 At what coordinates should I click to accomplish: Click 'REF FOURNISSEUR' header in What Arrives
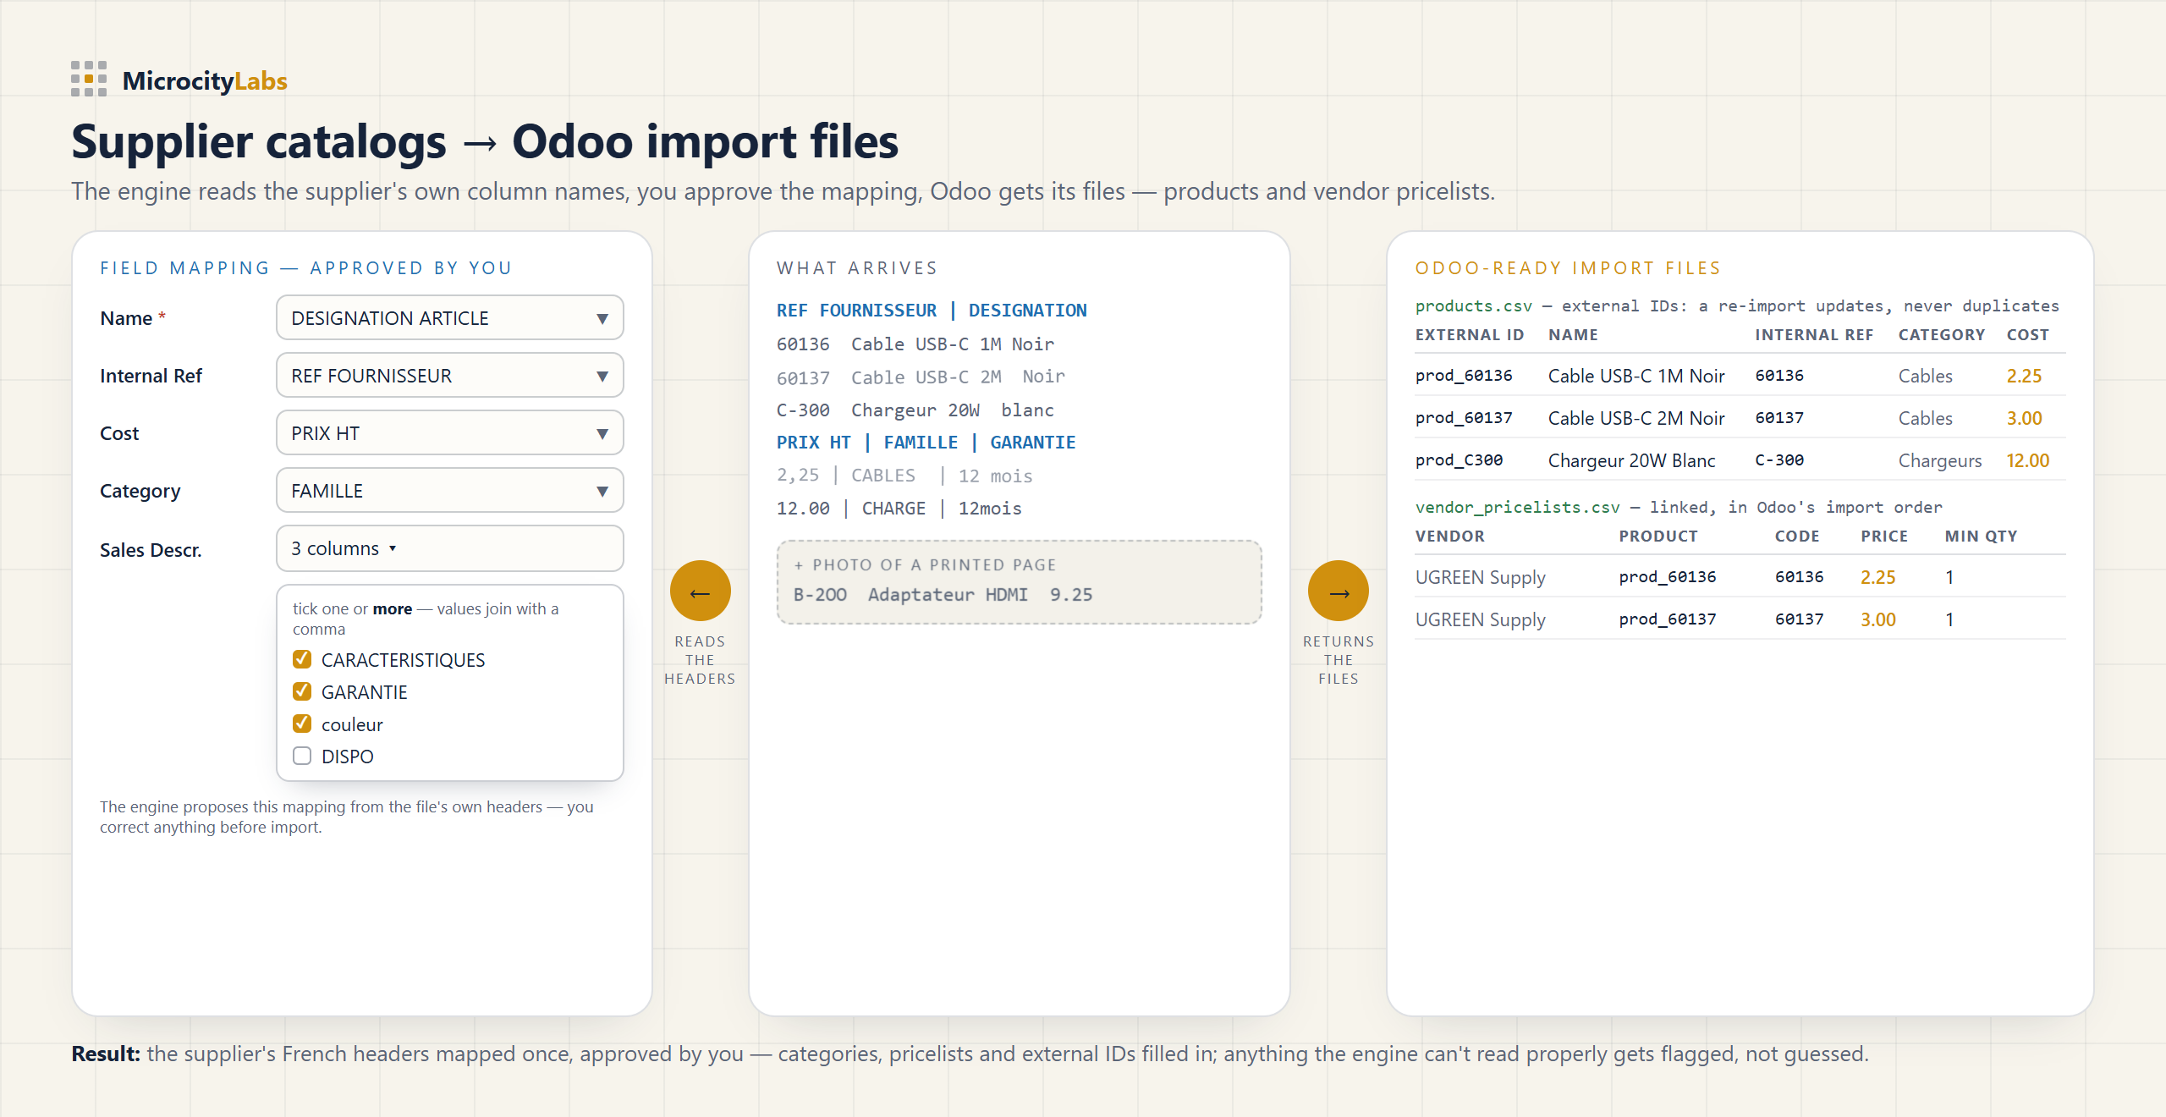pos(856,311)
